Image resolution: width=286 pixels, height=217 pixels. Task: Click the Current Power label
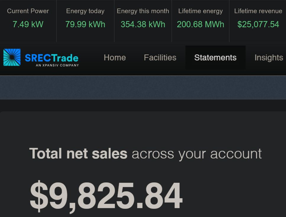pos(28,11)
